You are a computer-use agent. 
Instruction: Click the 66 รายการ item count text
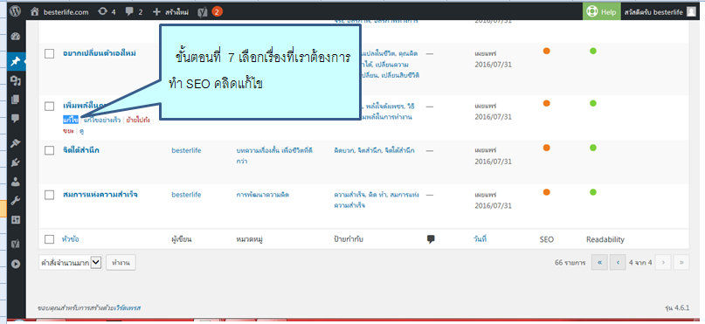pyautogui.click(x=570, y=263)
